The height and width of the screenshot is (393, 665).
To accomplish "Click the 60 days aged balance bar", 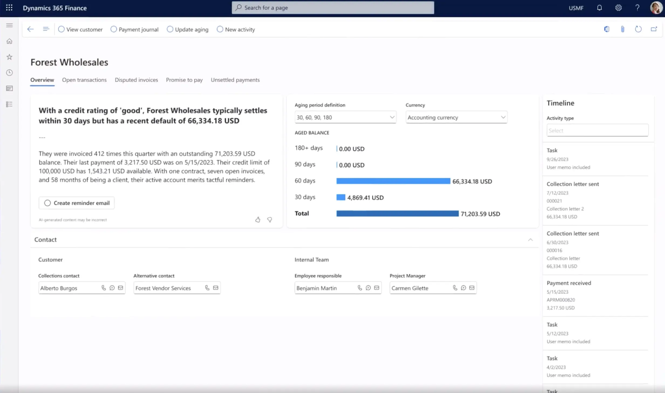I will pyautogui.click(x=393, y=181).
